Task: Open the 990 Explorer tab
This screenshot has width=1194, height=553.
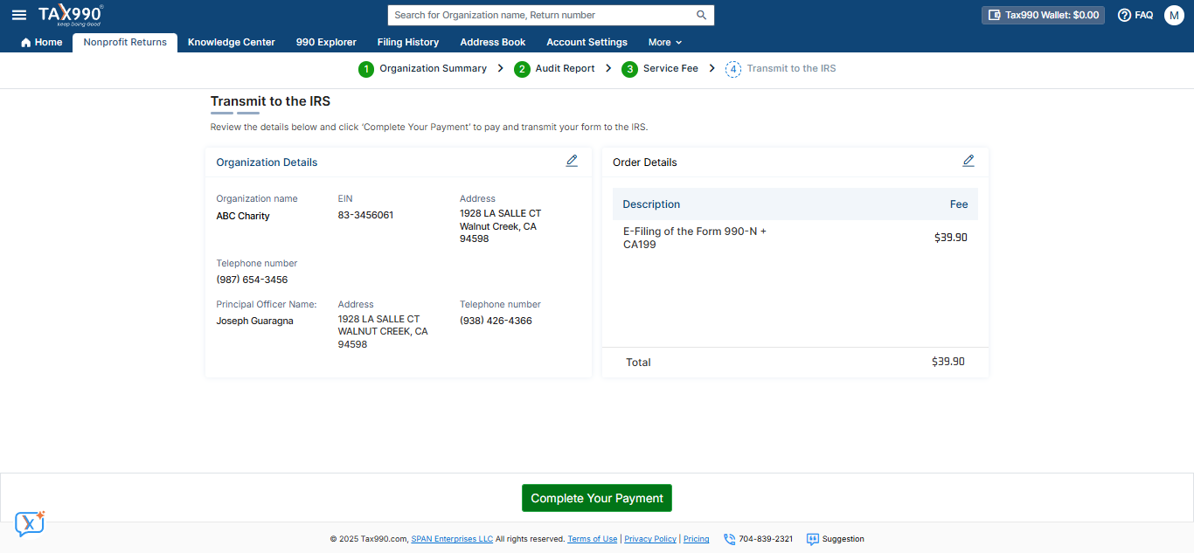Action: [326, 42]
